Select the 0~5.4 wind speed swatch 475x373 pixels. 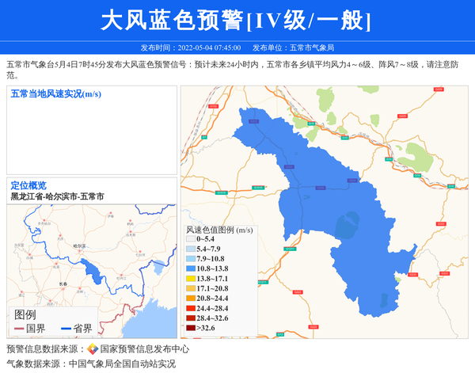click(x=191, y=239)
